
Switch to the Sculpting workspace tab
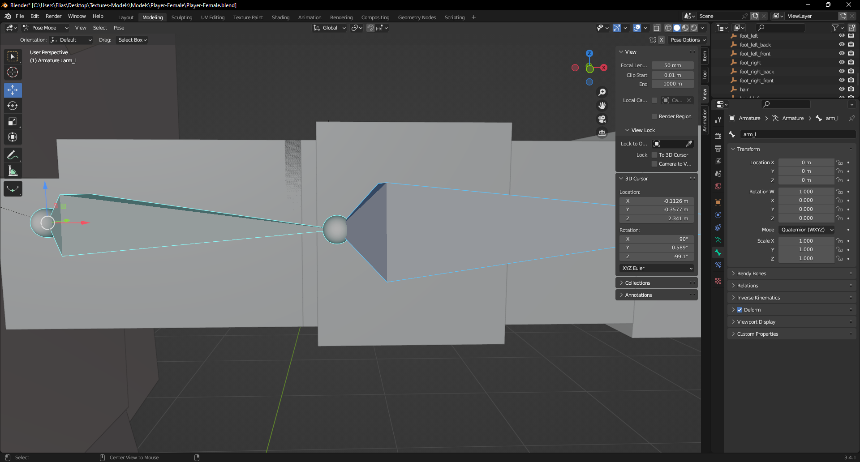(x=182, y=17)
